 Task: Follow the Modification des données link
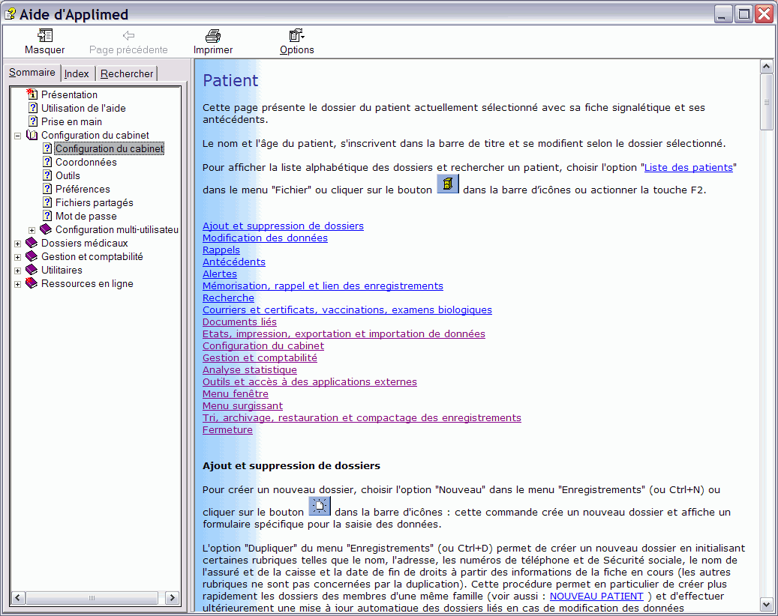tap(265, 238)
